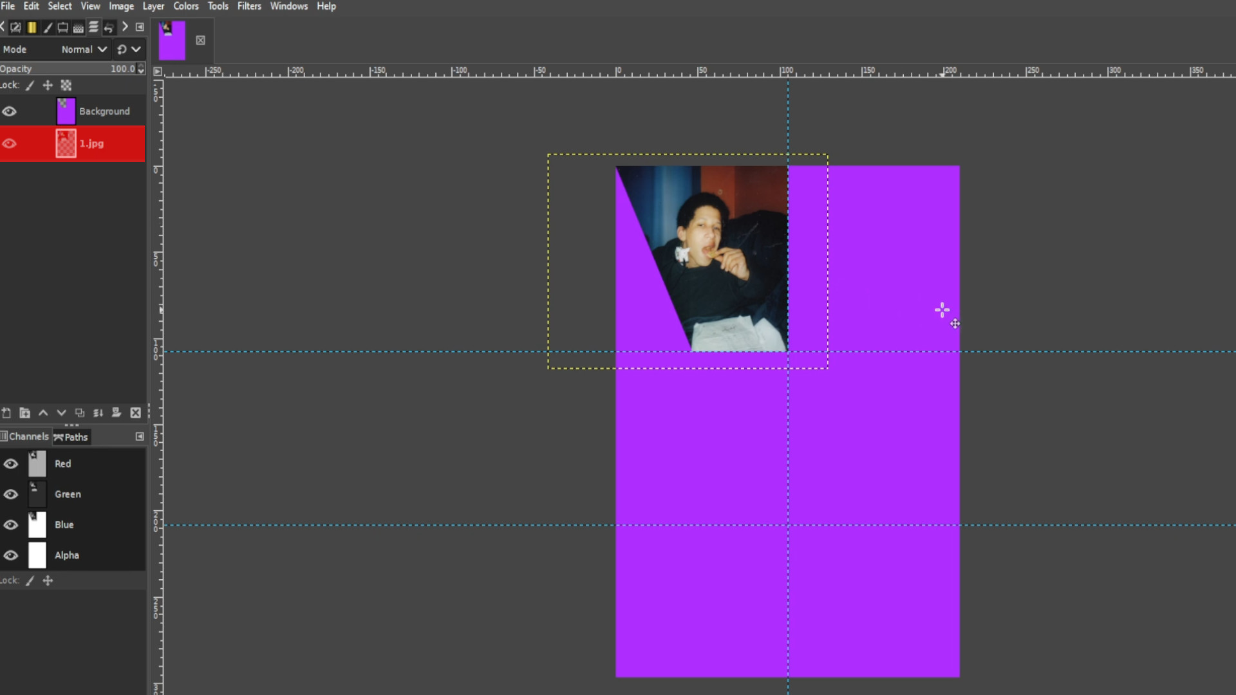
Task: Toggle visibility of the Alpha channel
Action: tap(10, 555)
